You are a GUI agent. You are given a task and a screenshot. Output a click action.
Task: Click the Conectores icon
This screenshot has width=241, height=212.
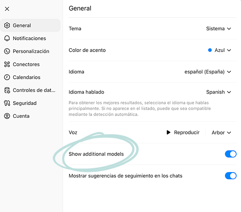point(7,64)
